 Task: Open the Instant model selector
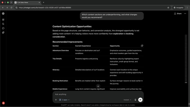point(127,100)
